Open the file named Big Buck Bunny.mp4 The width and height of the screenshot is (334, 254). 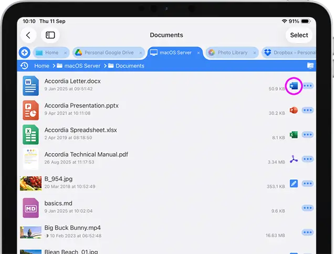(72, 228)
